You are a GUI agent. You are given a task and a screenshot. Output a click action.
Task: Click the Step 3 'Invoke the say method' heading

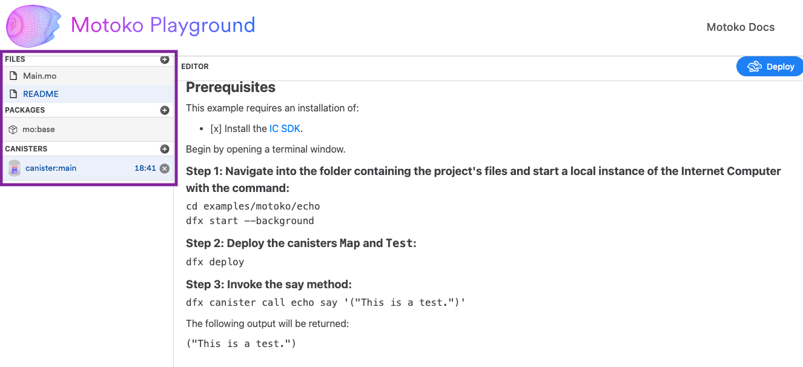269,284
